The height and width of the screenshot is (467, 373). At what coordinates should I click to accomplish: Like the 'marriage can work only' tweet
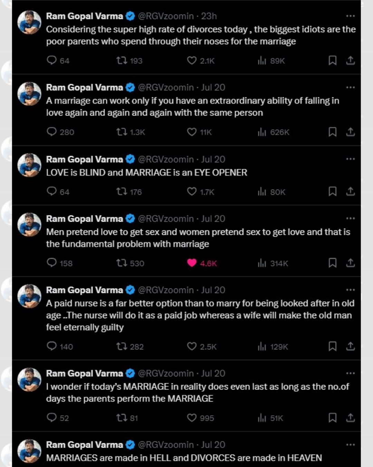(x=192, y=132)
